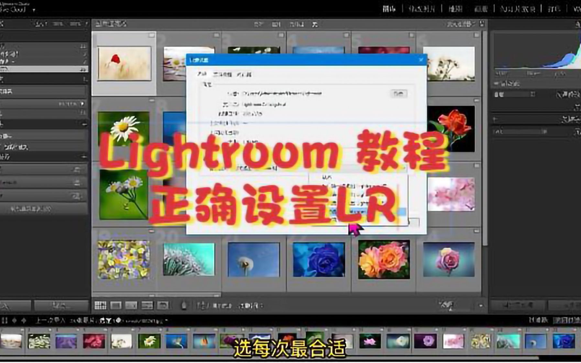Select the dandelion against blue sky thumbnail
This screenshot has width=581, height=363.
(x=254, y=260)
